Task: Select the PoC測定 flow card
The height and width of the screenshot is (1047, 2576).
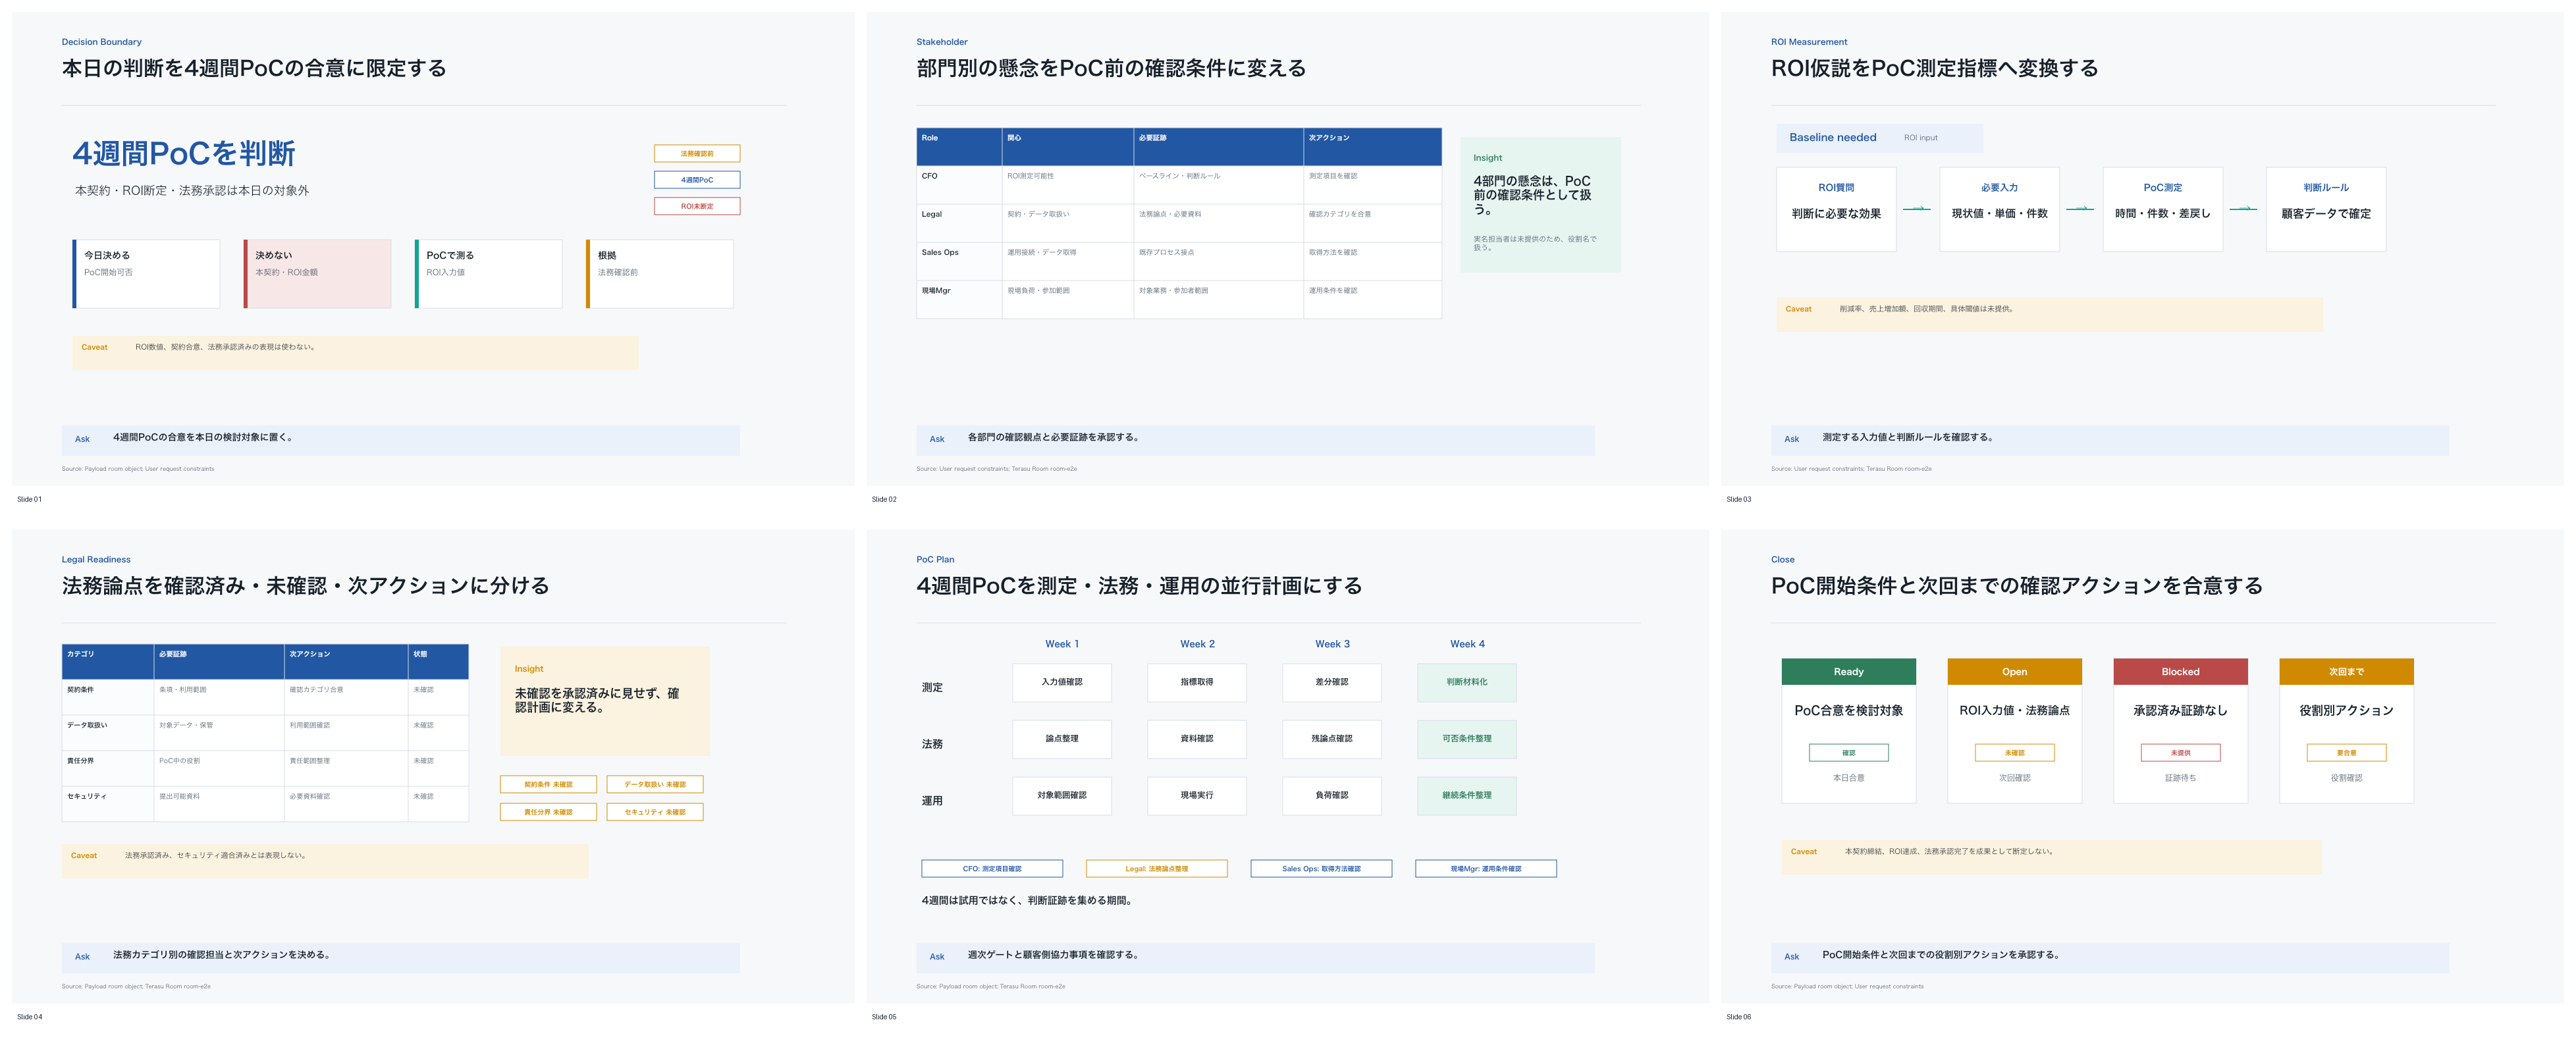Action: (x=2162, y=209)
